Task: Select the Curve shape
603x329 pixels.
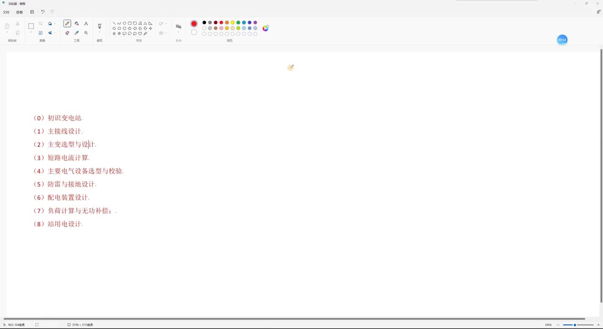Action: (x=119, y=23)
